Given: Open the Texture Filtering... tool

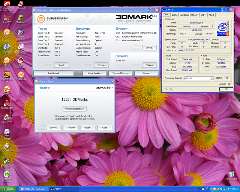Looking at the screenshot, I should (x=121, y=73).
